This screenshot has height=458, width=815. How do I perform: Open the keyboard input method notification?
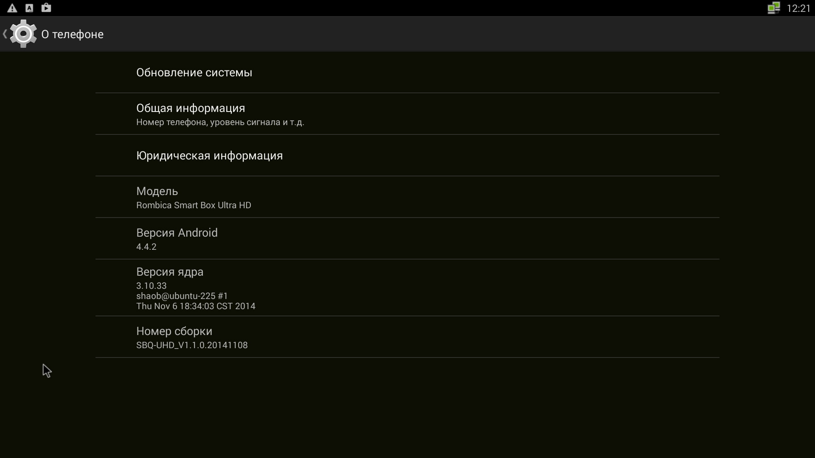29,8
